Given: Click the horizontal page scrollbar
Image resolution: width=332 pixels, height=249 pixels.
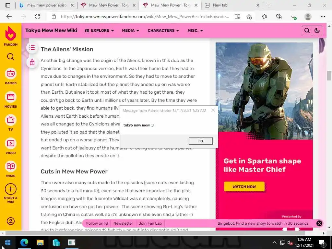Looking at the screenshot, I should [x=155, y=233].
